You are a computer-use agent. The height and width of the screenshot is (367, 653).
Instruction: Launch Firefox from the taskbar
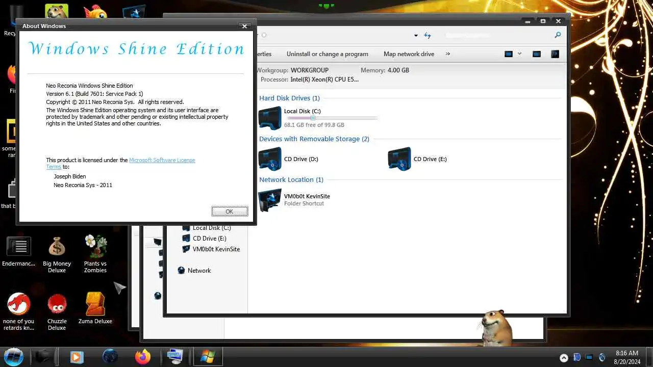pos(143,356)
